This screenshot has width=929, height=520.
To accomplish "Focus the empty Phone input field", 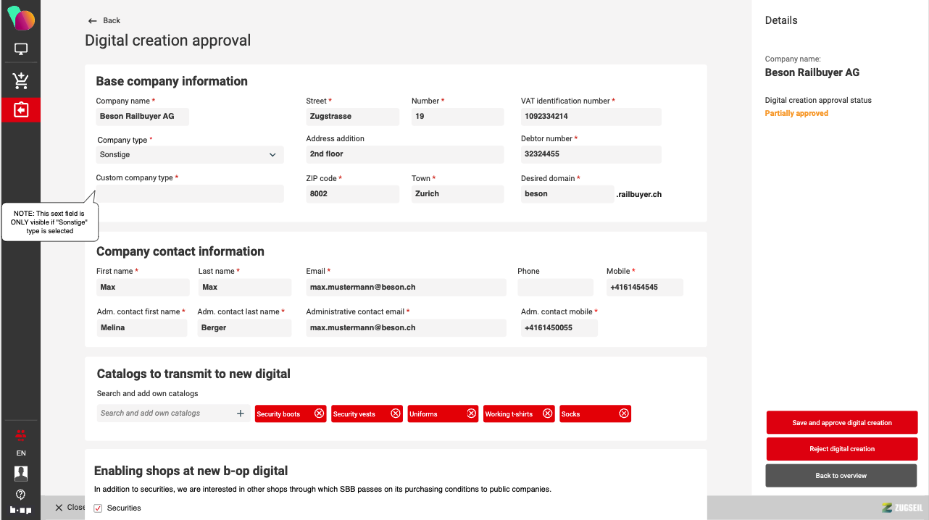I will [x=555, y=288].
